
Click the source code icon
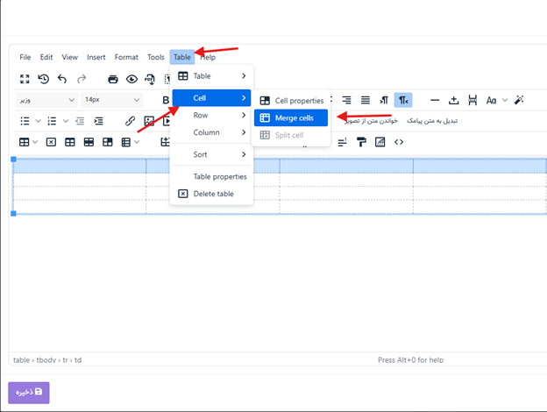pyautogui.click(x=399, y=142)
